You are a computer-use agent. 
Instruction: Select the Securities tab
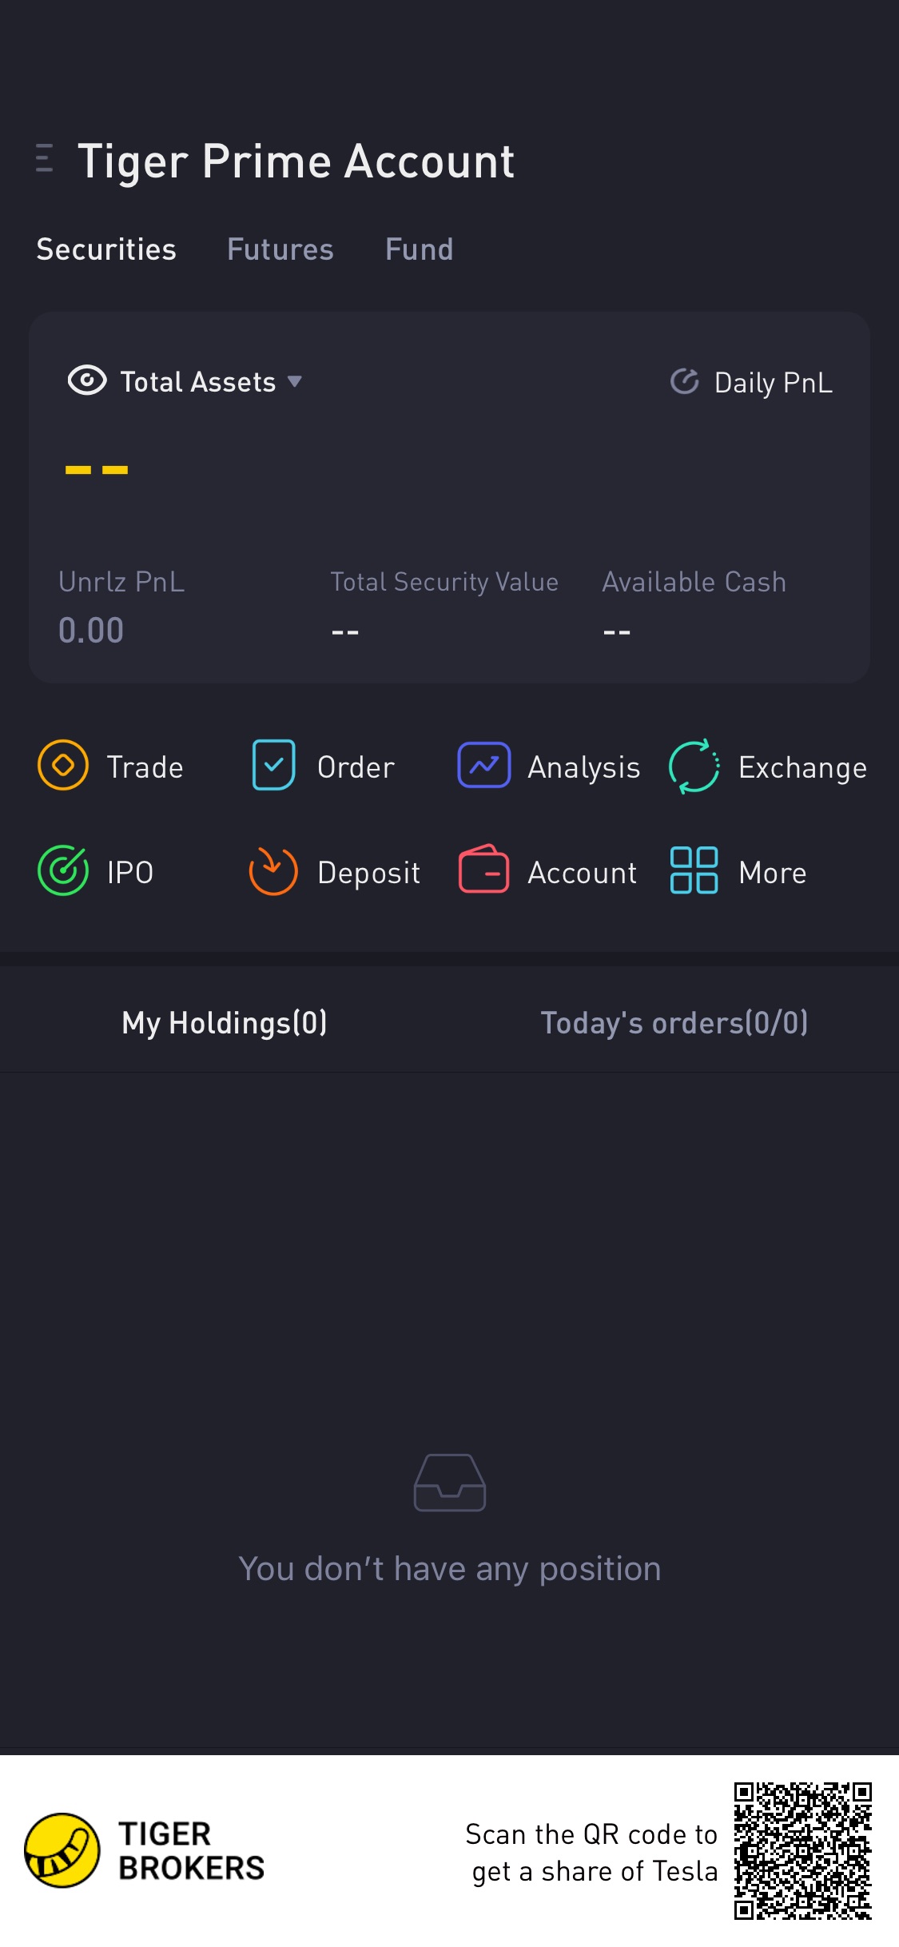[x=106, y=249]
